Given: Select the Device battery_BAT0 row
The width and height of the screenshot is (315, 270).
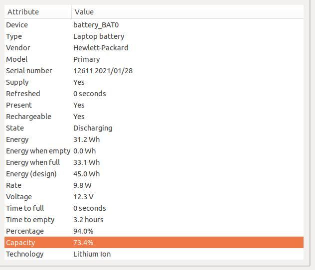Looking at the screenshot, I should coord(154,25).
